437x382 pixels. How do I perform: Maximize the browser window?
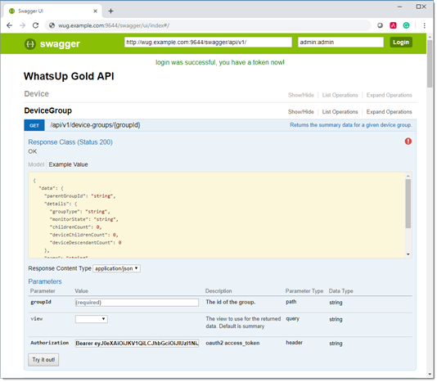click(419, 7)
